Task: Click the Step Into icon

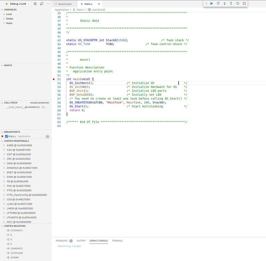Action: click(x=225, y=3)
